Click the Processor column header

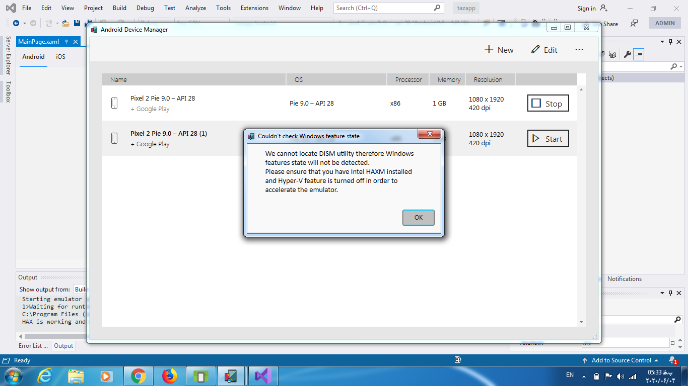click(408, 79)
